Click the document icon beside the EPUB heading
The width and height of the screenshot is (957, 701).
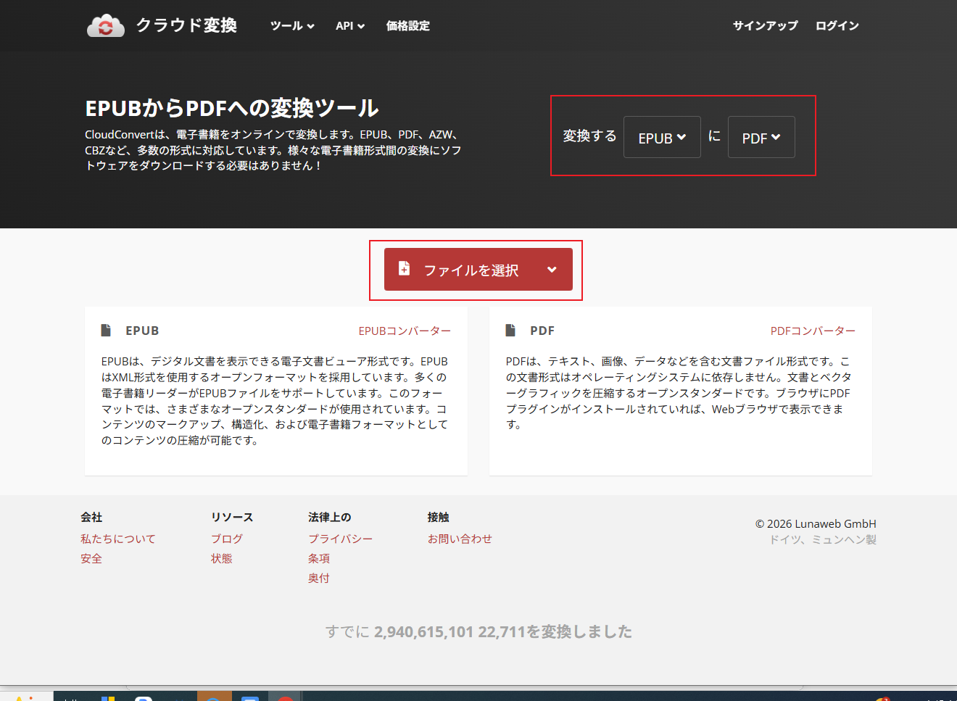pos(106,330)
